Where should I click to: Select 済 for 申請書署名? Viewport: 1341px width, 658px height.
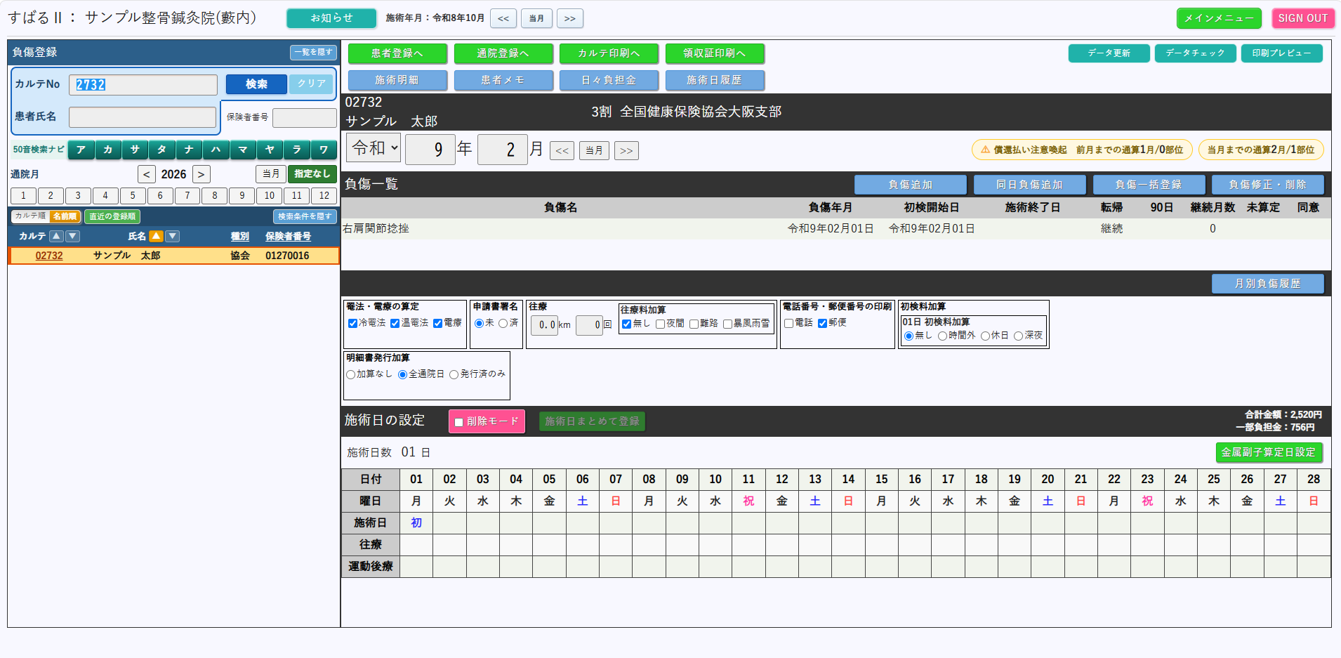click(503, 324)
